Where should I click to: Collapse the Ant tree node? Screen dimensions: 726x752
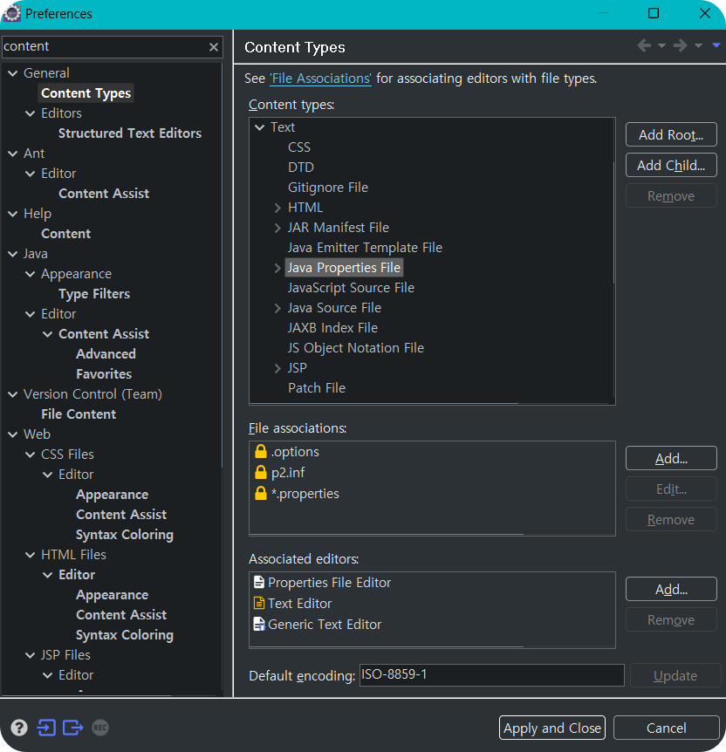tap(13, 154)
